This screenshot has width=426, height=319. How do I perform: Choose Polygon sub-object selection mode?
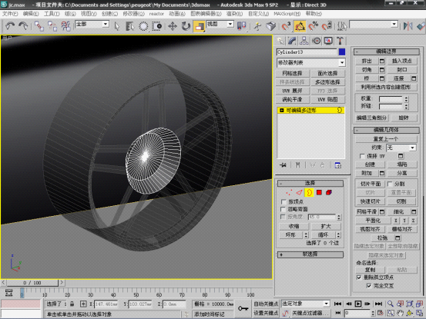pyautogui.click(x=319, y=192)
